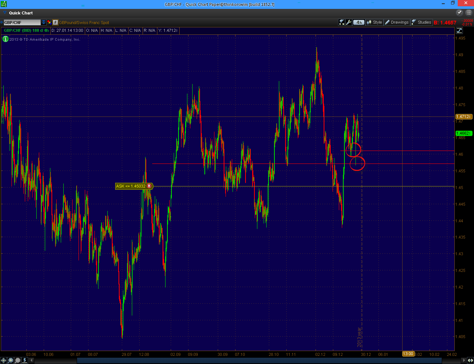This screenshot has height=364, width=474.
Task: Click the C: N/A close readout
Action: pyautogui.click(x=135, y=30)
